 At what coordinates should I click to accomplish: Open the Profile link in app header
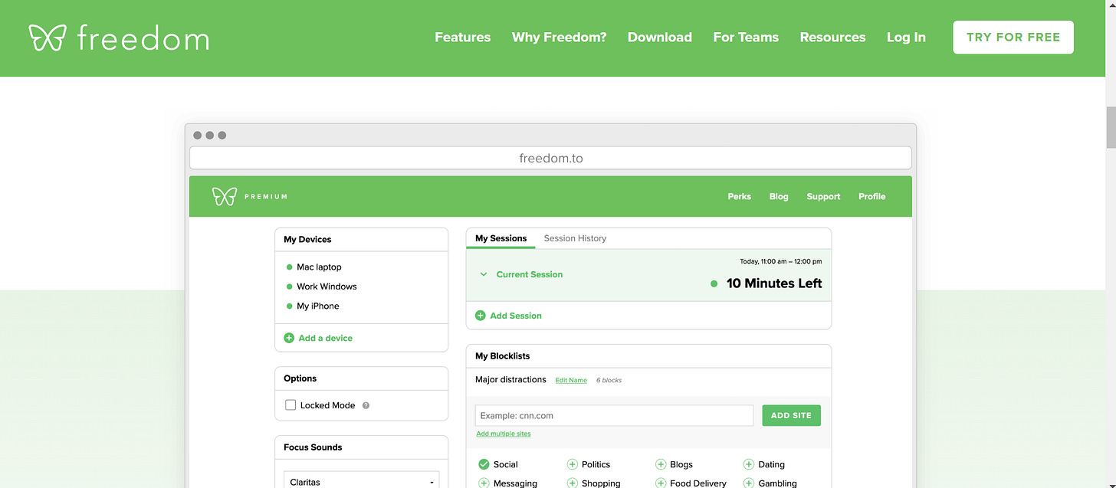pos(871,197)
